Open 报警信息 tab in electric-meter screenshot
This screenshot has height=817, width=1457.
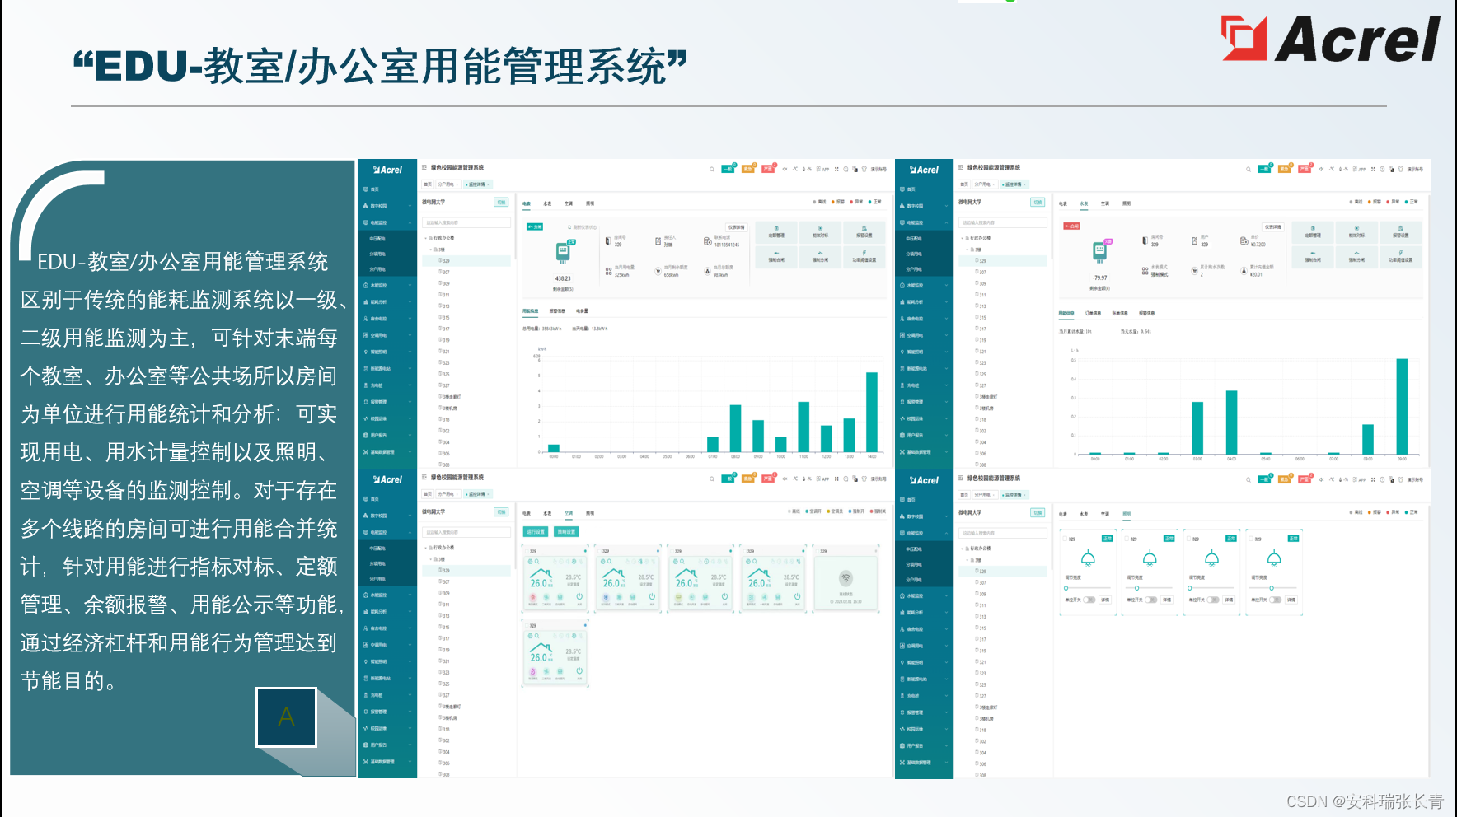coord(557,310)
